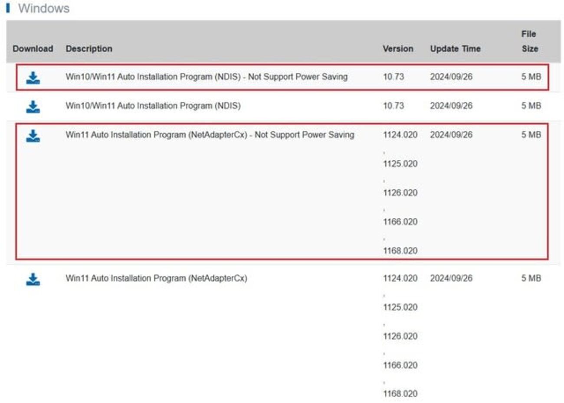The height and width of the screenshot is (403, 564).
Task: Click the update date 2024/09/26 in the first row
Action: point(451,76)
